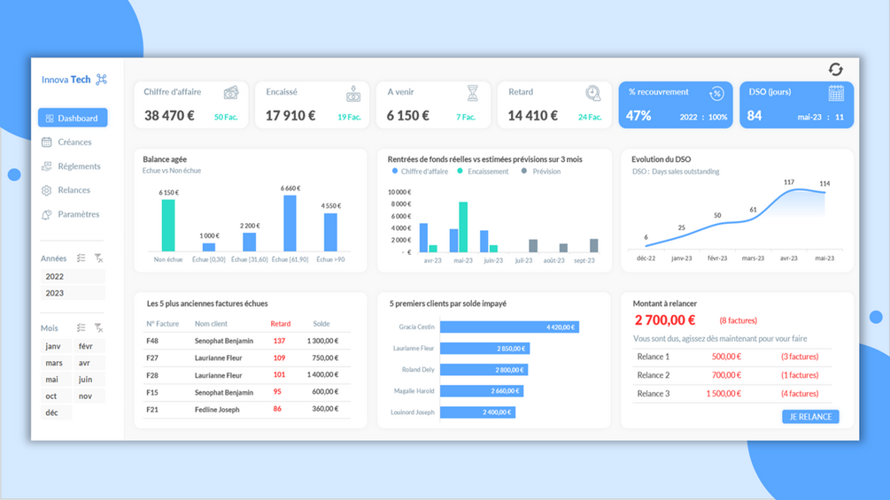890x500 pixels.
Task: Click the Encaissé card value 17 910 €
Action: [290, 116]
